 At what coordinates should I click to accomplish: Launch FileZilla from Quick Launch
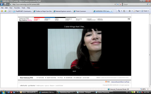click(x=11, y=92)
